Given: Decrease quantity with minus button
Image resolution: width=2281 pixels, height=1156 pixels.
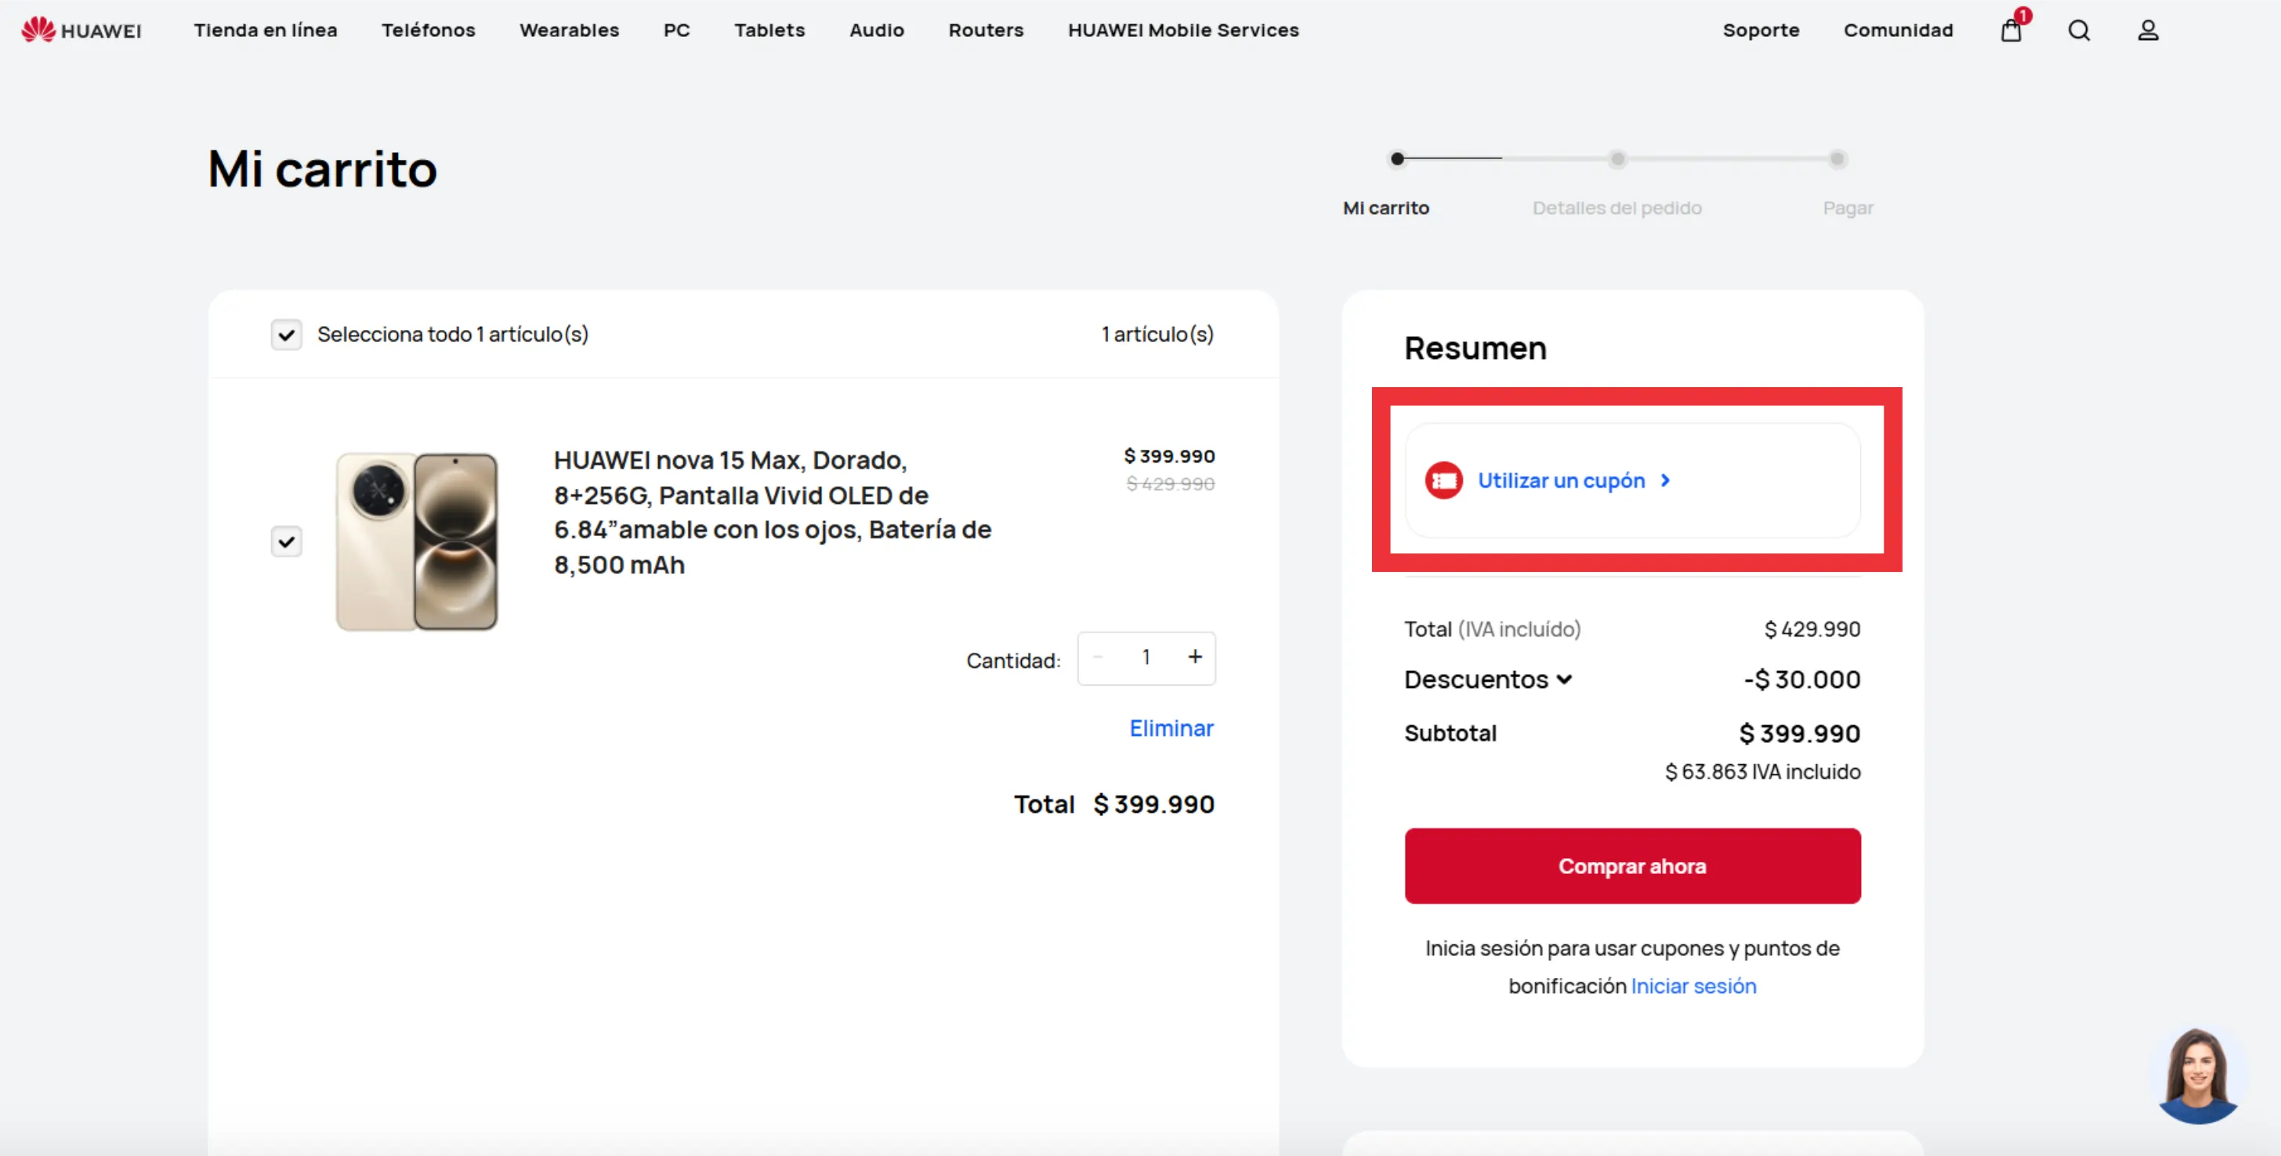Looking at the screenshot, I should tap(1098, 658).
